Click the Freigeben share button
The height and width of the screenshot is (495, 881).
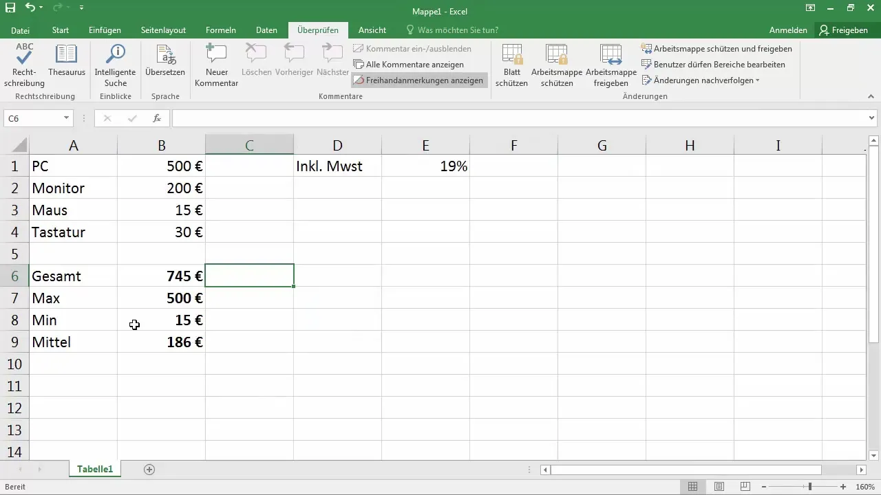843,30
